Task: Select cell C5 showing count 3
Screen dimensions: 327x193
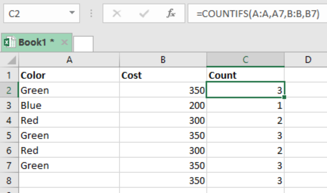Action: (245, 135)
